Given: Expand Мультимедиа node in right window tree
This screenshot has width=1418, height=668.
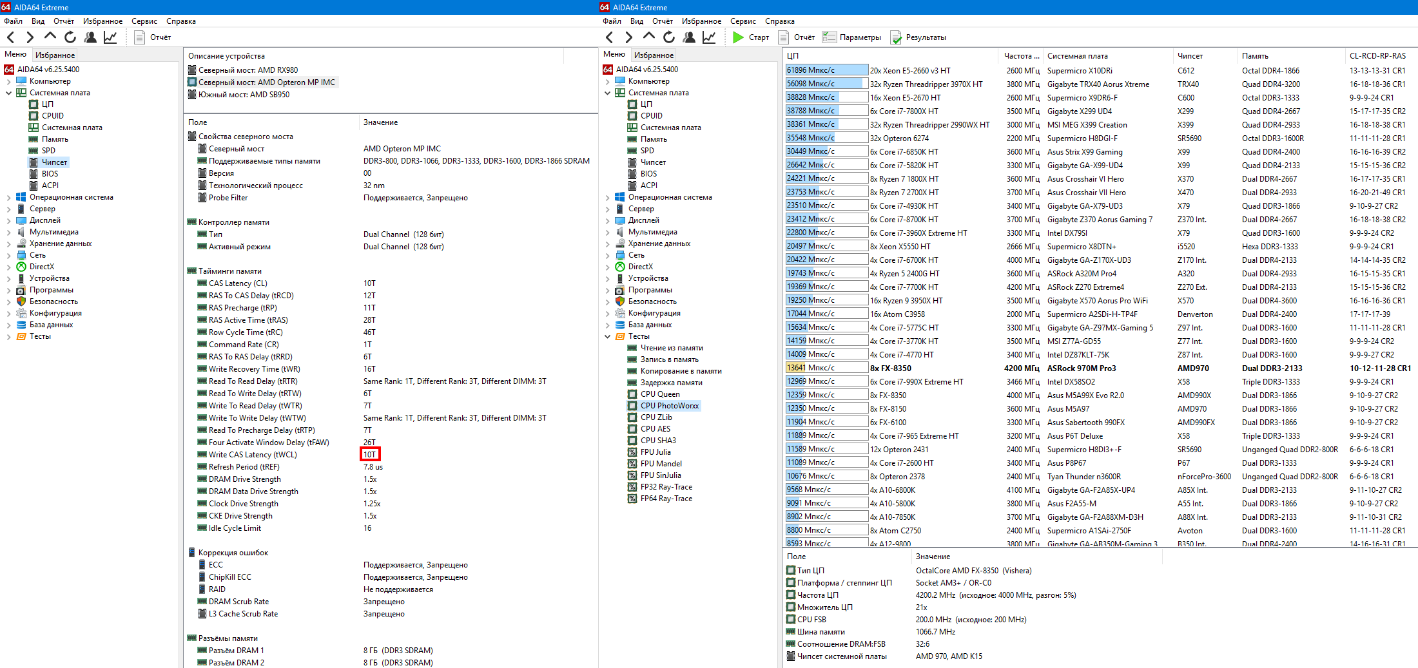Looking at the screenshot, I should click(607, 232).
